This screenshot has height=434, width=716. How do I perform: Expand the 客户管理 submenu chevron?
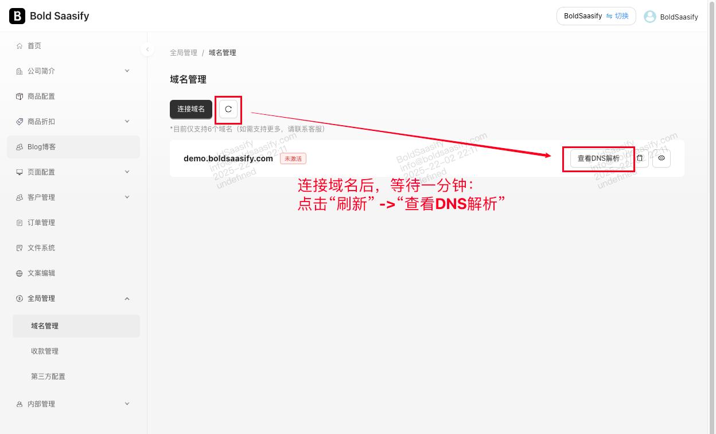pyautogui.click(x=127, y=197)
